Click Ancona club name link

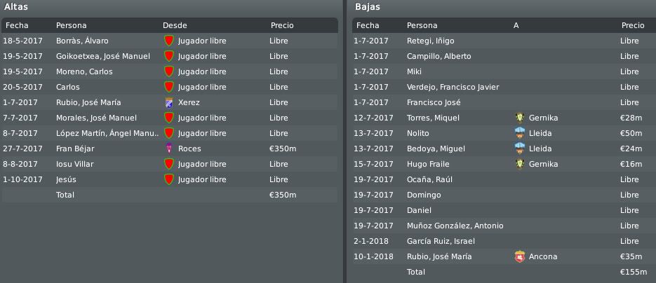[x=543, y=256]
